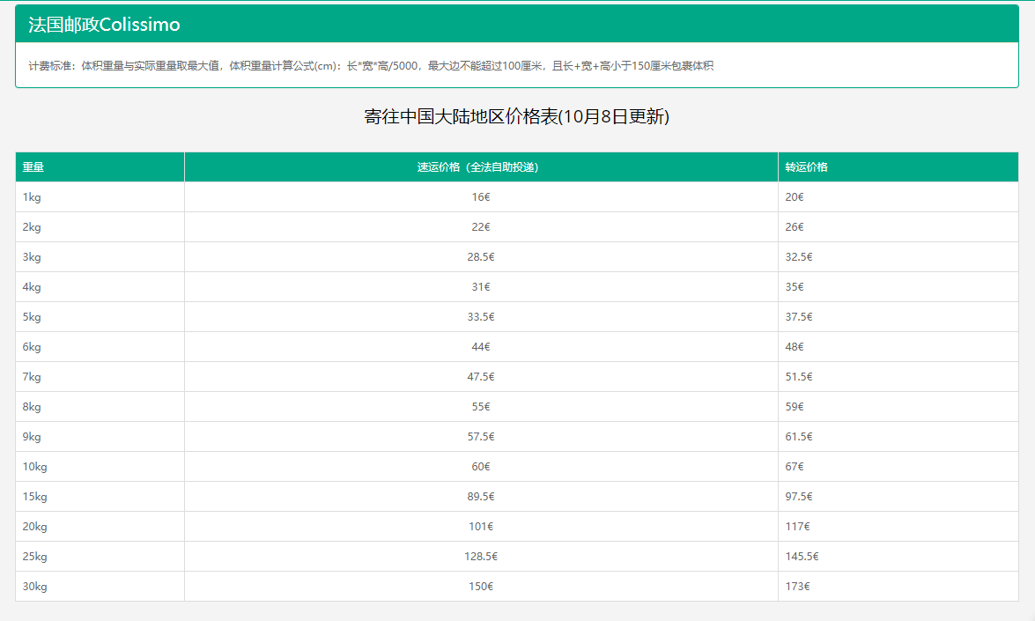Click the 法国邮政Colissimo panel title

pyautogui.click(x=104, y=25)
